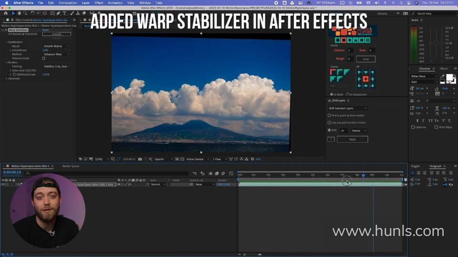458x257 pixels.
Task: Take a snapshot with camera icon
Action: (x=140, y=159)
